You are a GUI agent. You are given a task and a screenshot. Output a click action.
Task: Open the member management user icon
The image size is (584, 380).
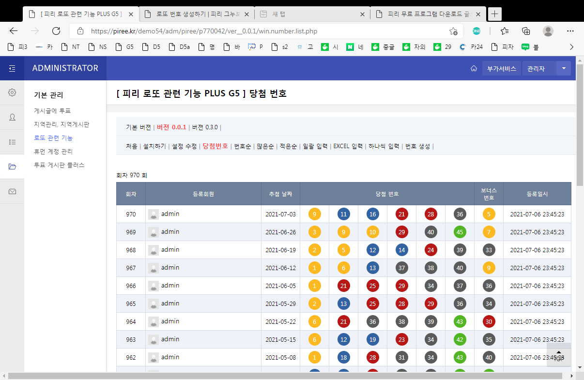pos(12,117)
